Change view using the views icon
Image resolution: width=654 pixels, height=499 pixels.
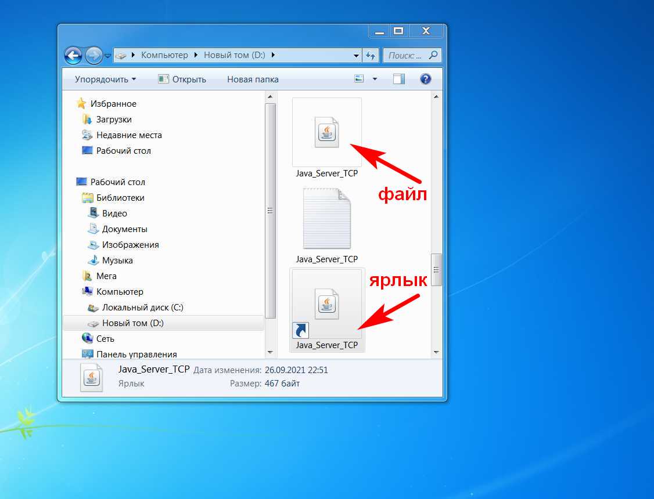click(360, 79)
